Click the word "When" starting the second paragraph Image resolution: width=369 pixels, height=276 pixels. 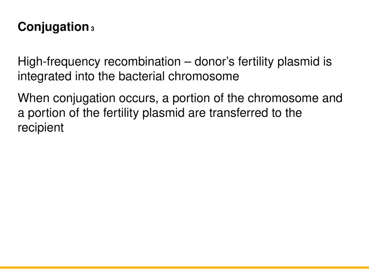click(x=34, y=98)
